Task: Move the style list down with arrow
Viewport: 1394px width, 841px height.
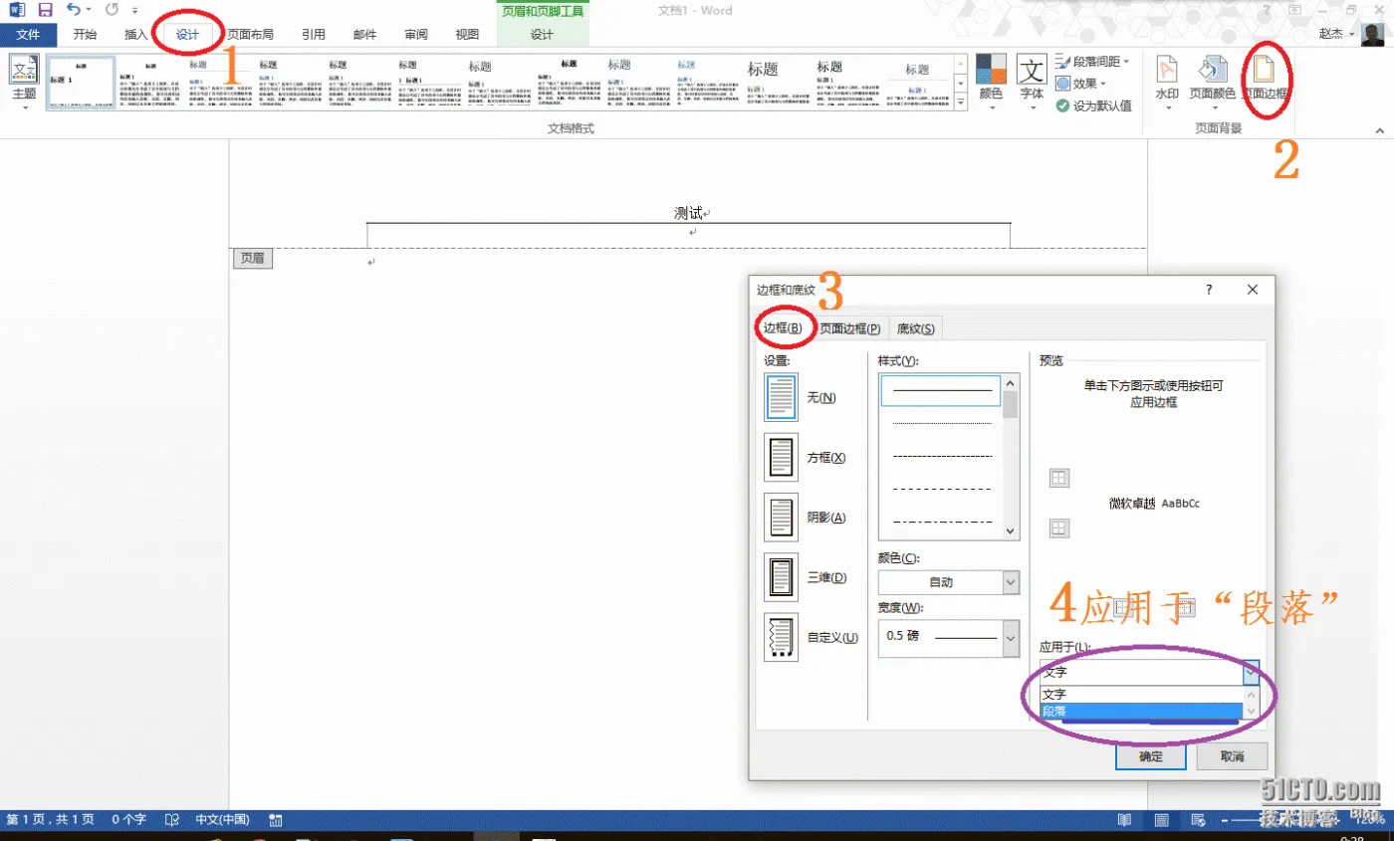Action: pos(1011,532)
